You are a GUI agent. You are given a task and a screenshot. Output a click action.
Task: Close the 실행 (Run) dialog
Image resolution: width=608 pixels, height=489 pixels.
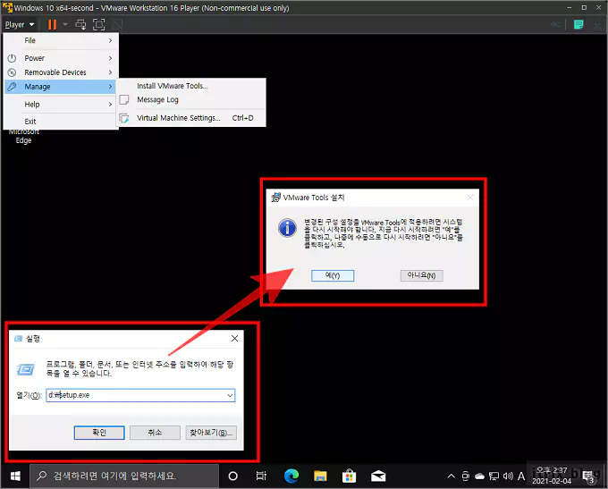234,339
